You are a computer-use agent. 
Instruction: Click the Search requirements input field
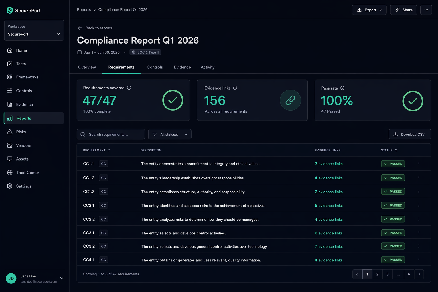click(x=111, y=134)
